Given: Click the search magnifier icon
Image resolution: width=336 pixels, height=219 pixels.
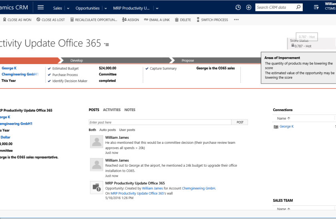Looking at the screenshot, I should click(298, 7).
